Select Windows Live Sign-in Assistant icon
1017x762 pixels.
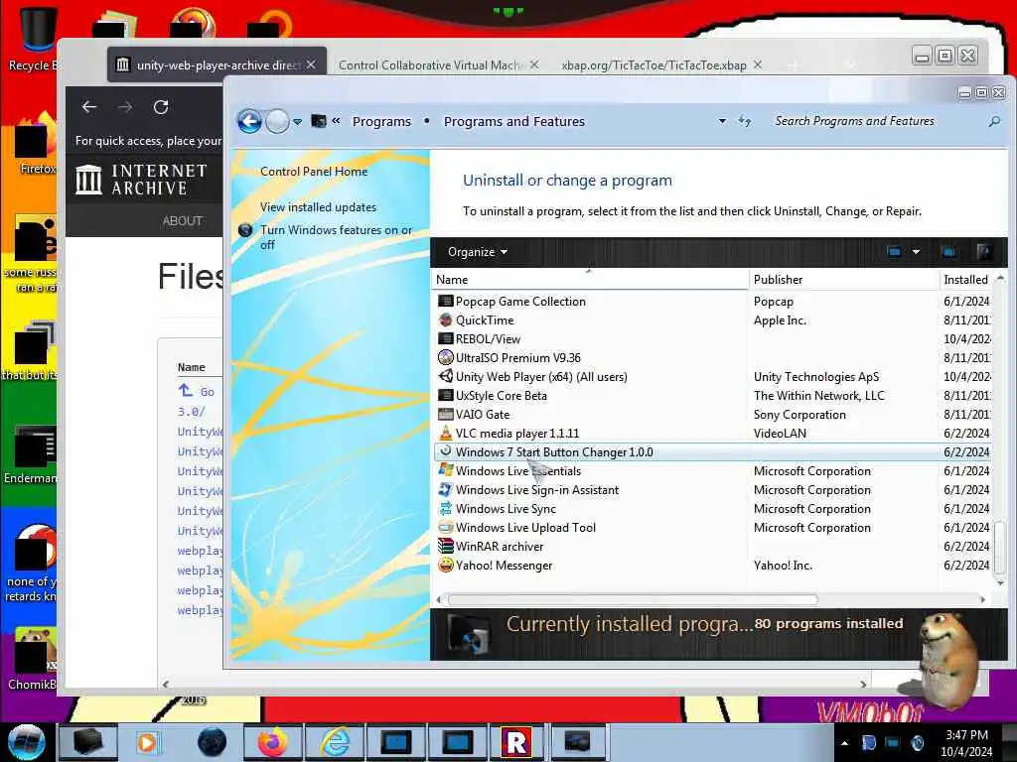(445, 489)
